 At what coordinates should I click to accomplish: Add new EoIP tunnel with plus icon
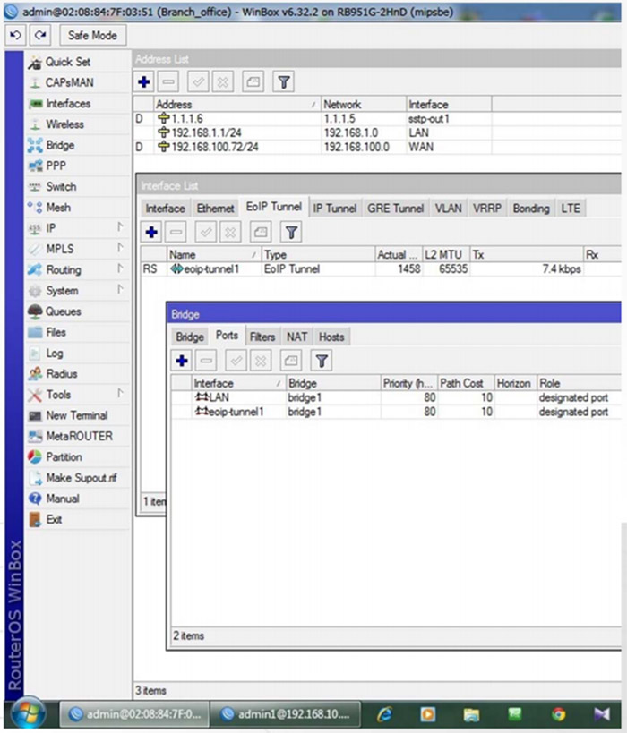pyautogui.click(x=151, y=233)
